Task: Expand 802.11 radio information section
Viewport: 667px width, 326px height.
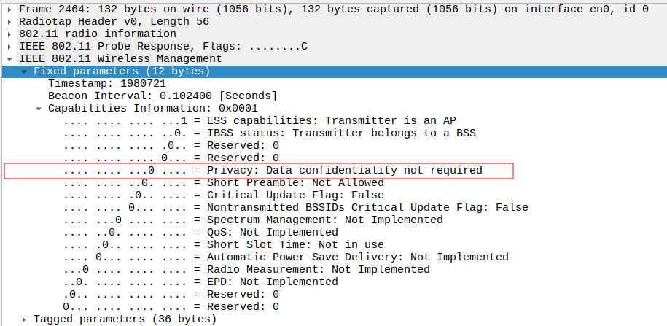Action: 9,34
